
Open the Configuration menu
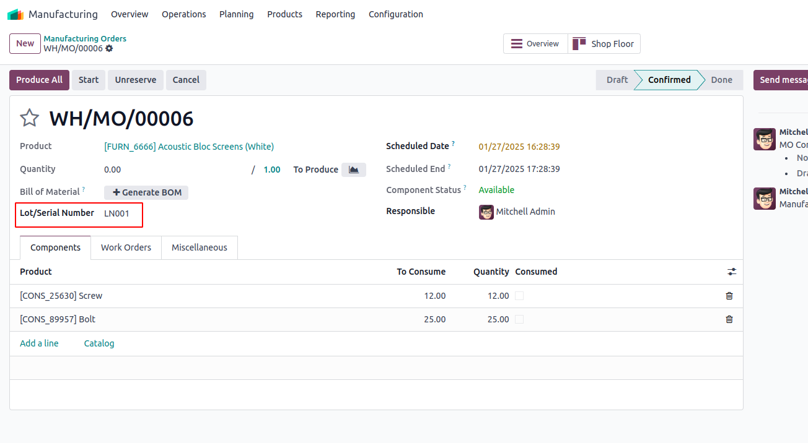click(395, 14)
